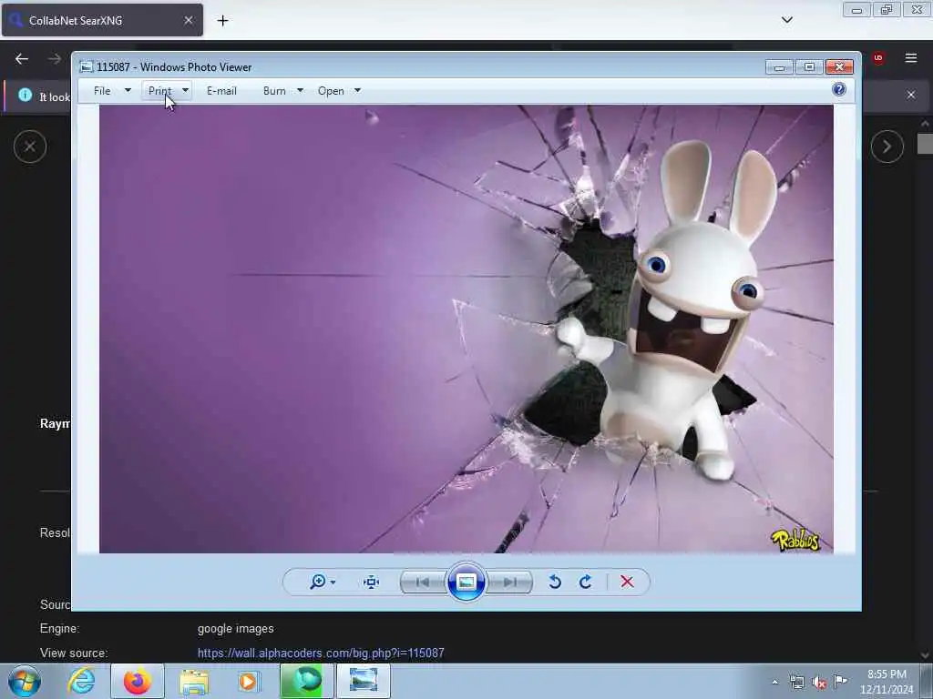This screenshot has height=699, width=933.
Task: Go to next image result arrow
Action: click(887, 147)
